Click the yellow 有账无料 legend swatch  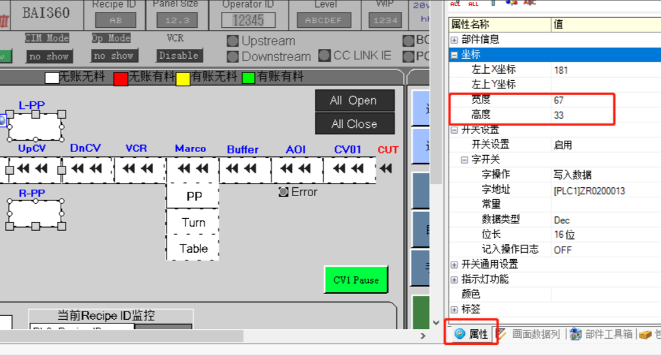coord(182,79)
